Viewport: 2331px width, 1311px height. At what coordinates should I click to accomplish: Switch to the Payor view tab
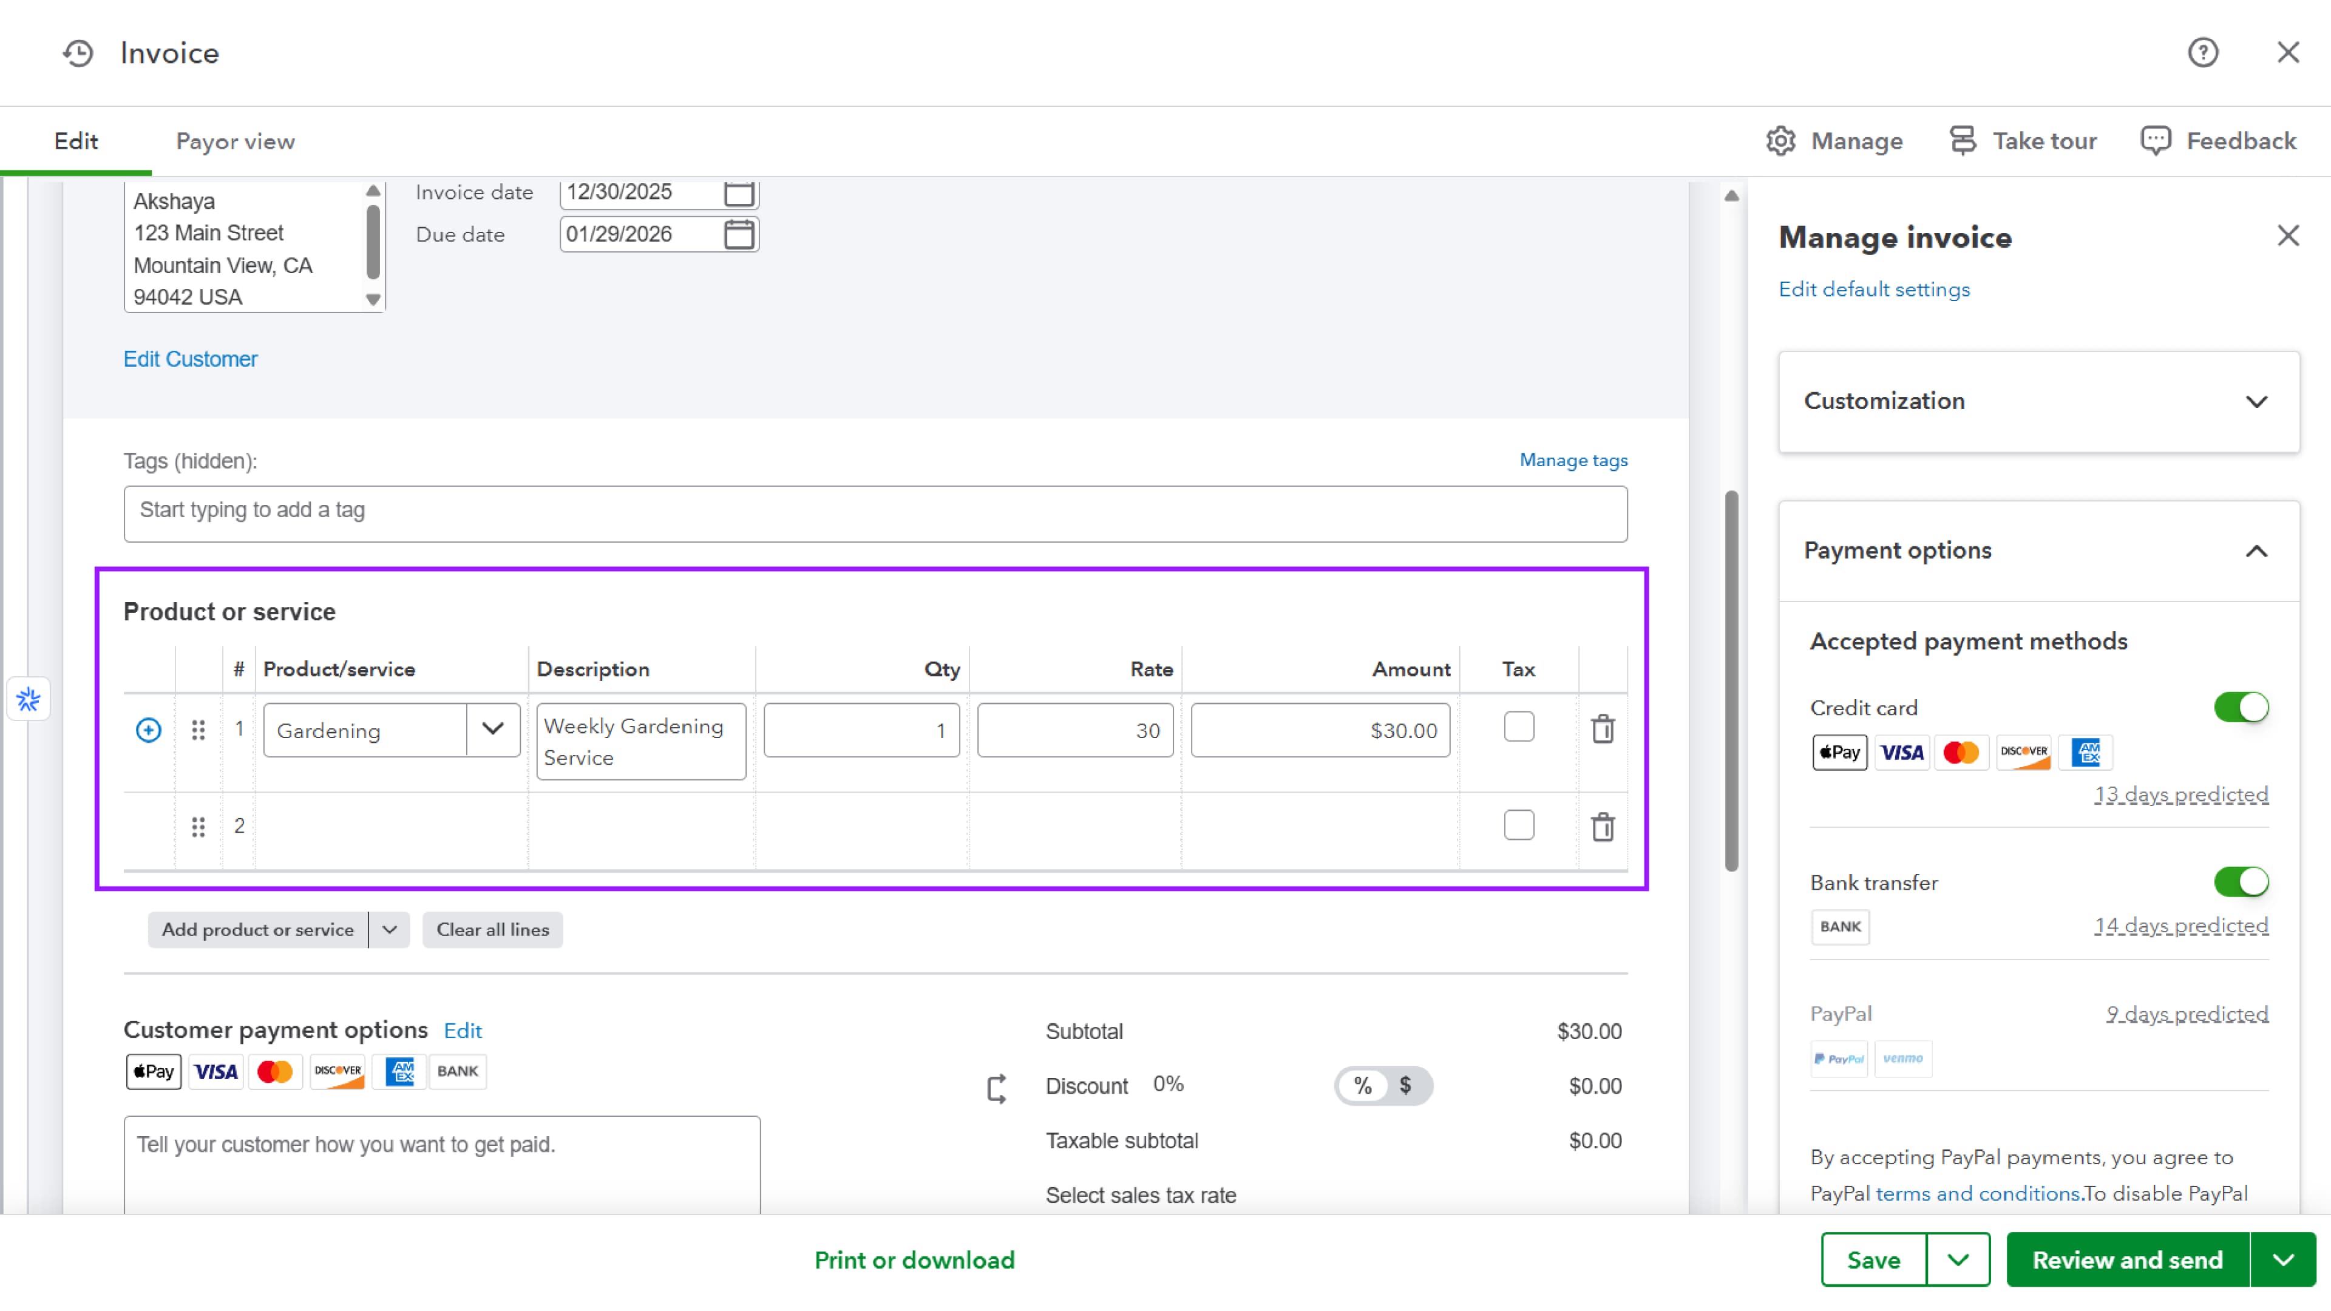(x=236, y=141)
